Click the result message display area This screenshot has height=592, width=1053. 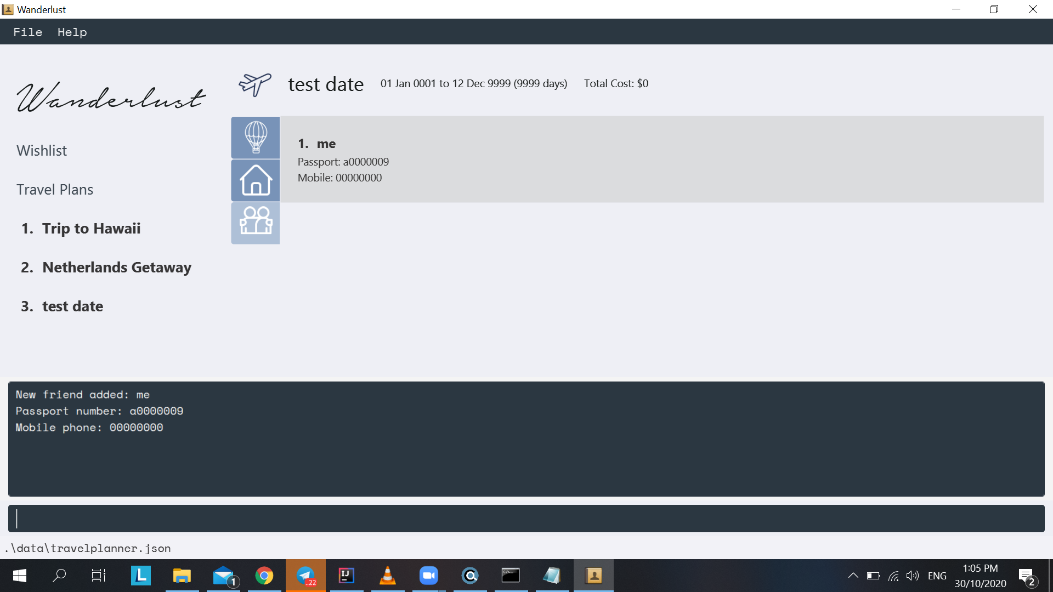(526, 439)
